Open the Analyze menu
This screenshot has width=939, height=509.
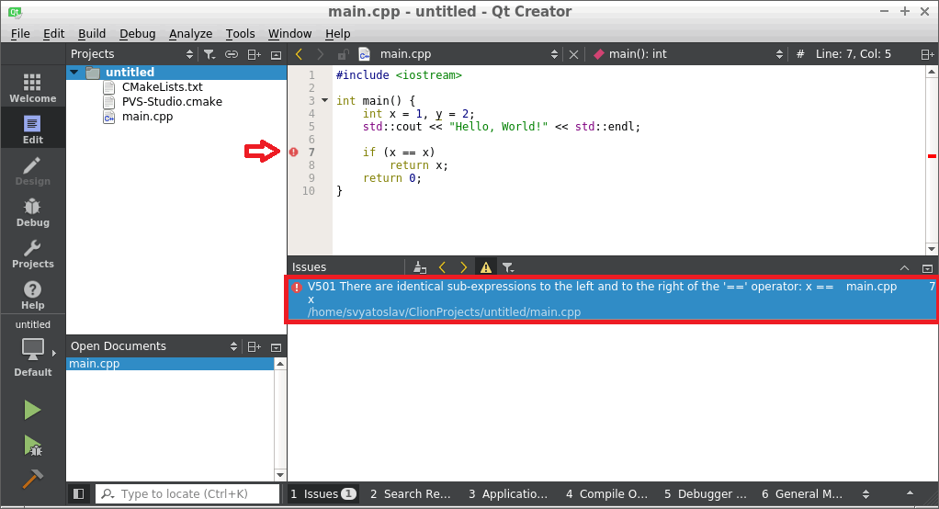(190, 33)
